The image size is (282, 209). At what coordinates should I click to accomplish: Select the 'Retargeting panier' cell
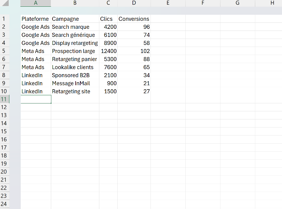coord(75,59)
